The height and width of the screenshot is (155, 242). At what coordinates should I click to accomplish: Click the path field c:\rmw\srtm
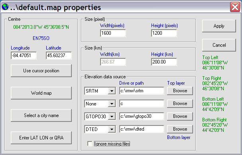click(142, 91)
